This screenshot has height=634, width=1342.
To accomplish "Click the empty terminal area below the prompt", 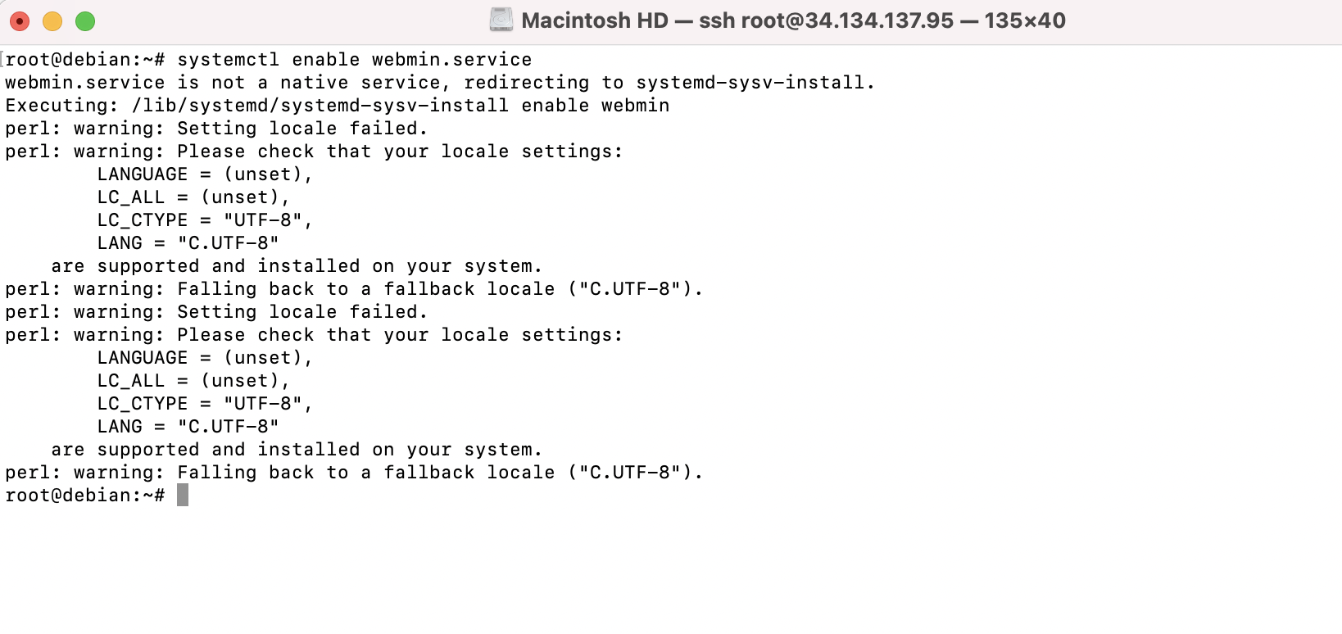I will [x=671, y=570].
